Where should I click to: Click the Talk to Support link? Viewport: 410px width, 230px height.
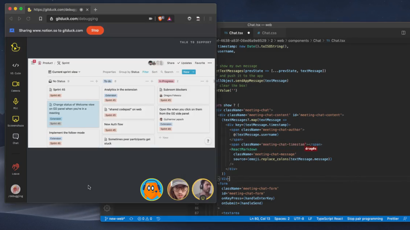click(196, 42)
